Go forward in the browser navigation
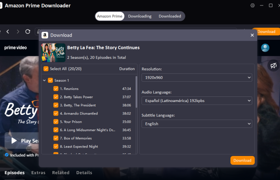The height and width of the screenshot is (180, 280). (x=18, y=31)
